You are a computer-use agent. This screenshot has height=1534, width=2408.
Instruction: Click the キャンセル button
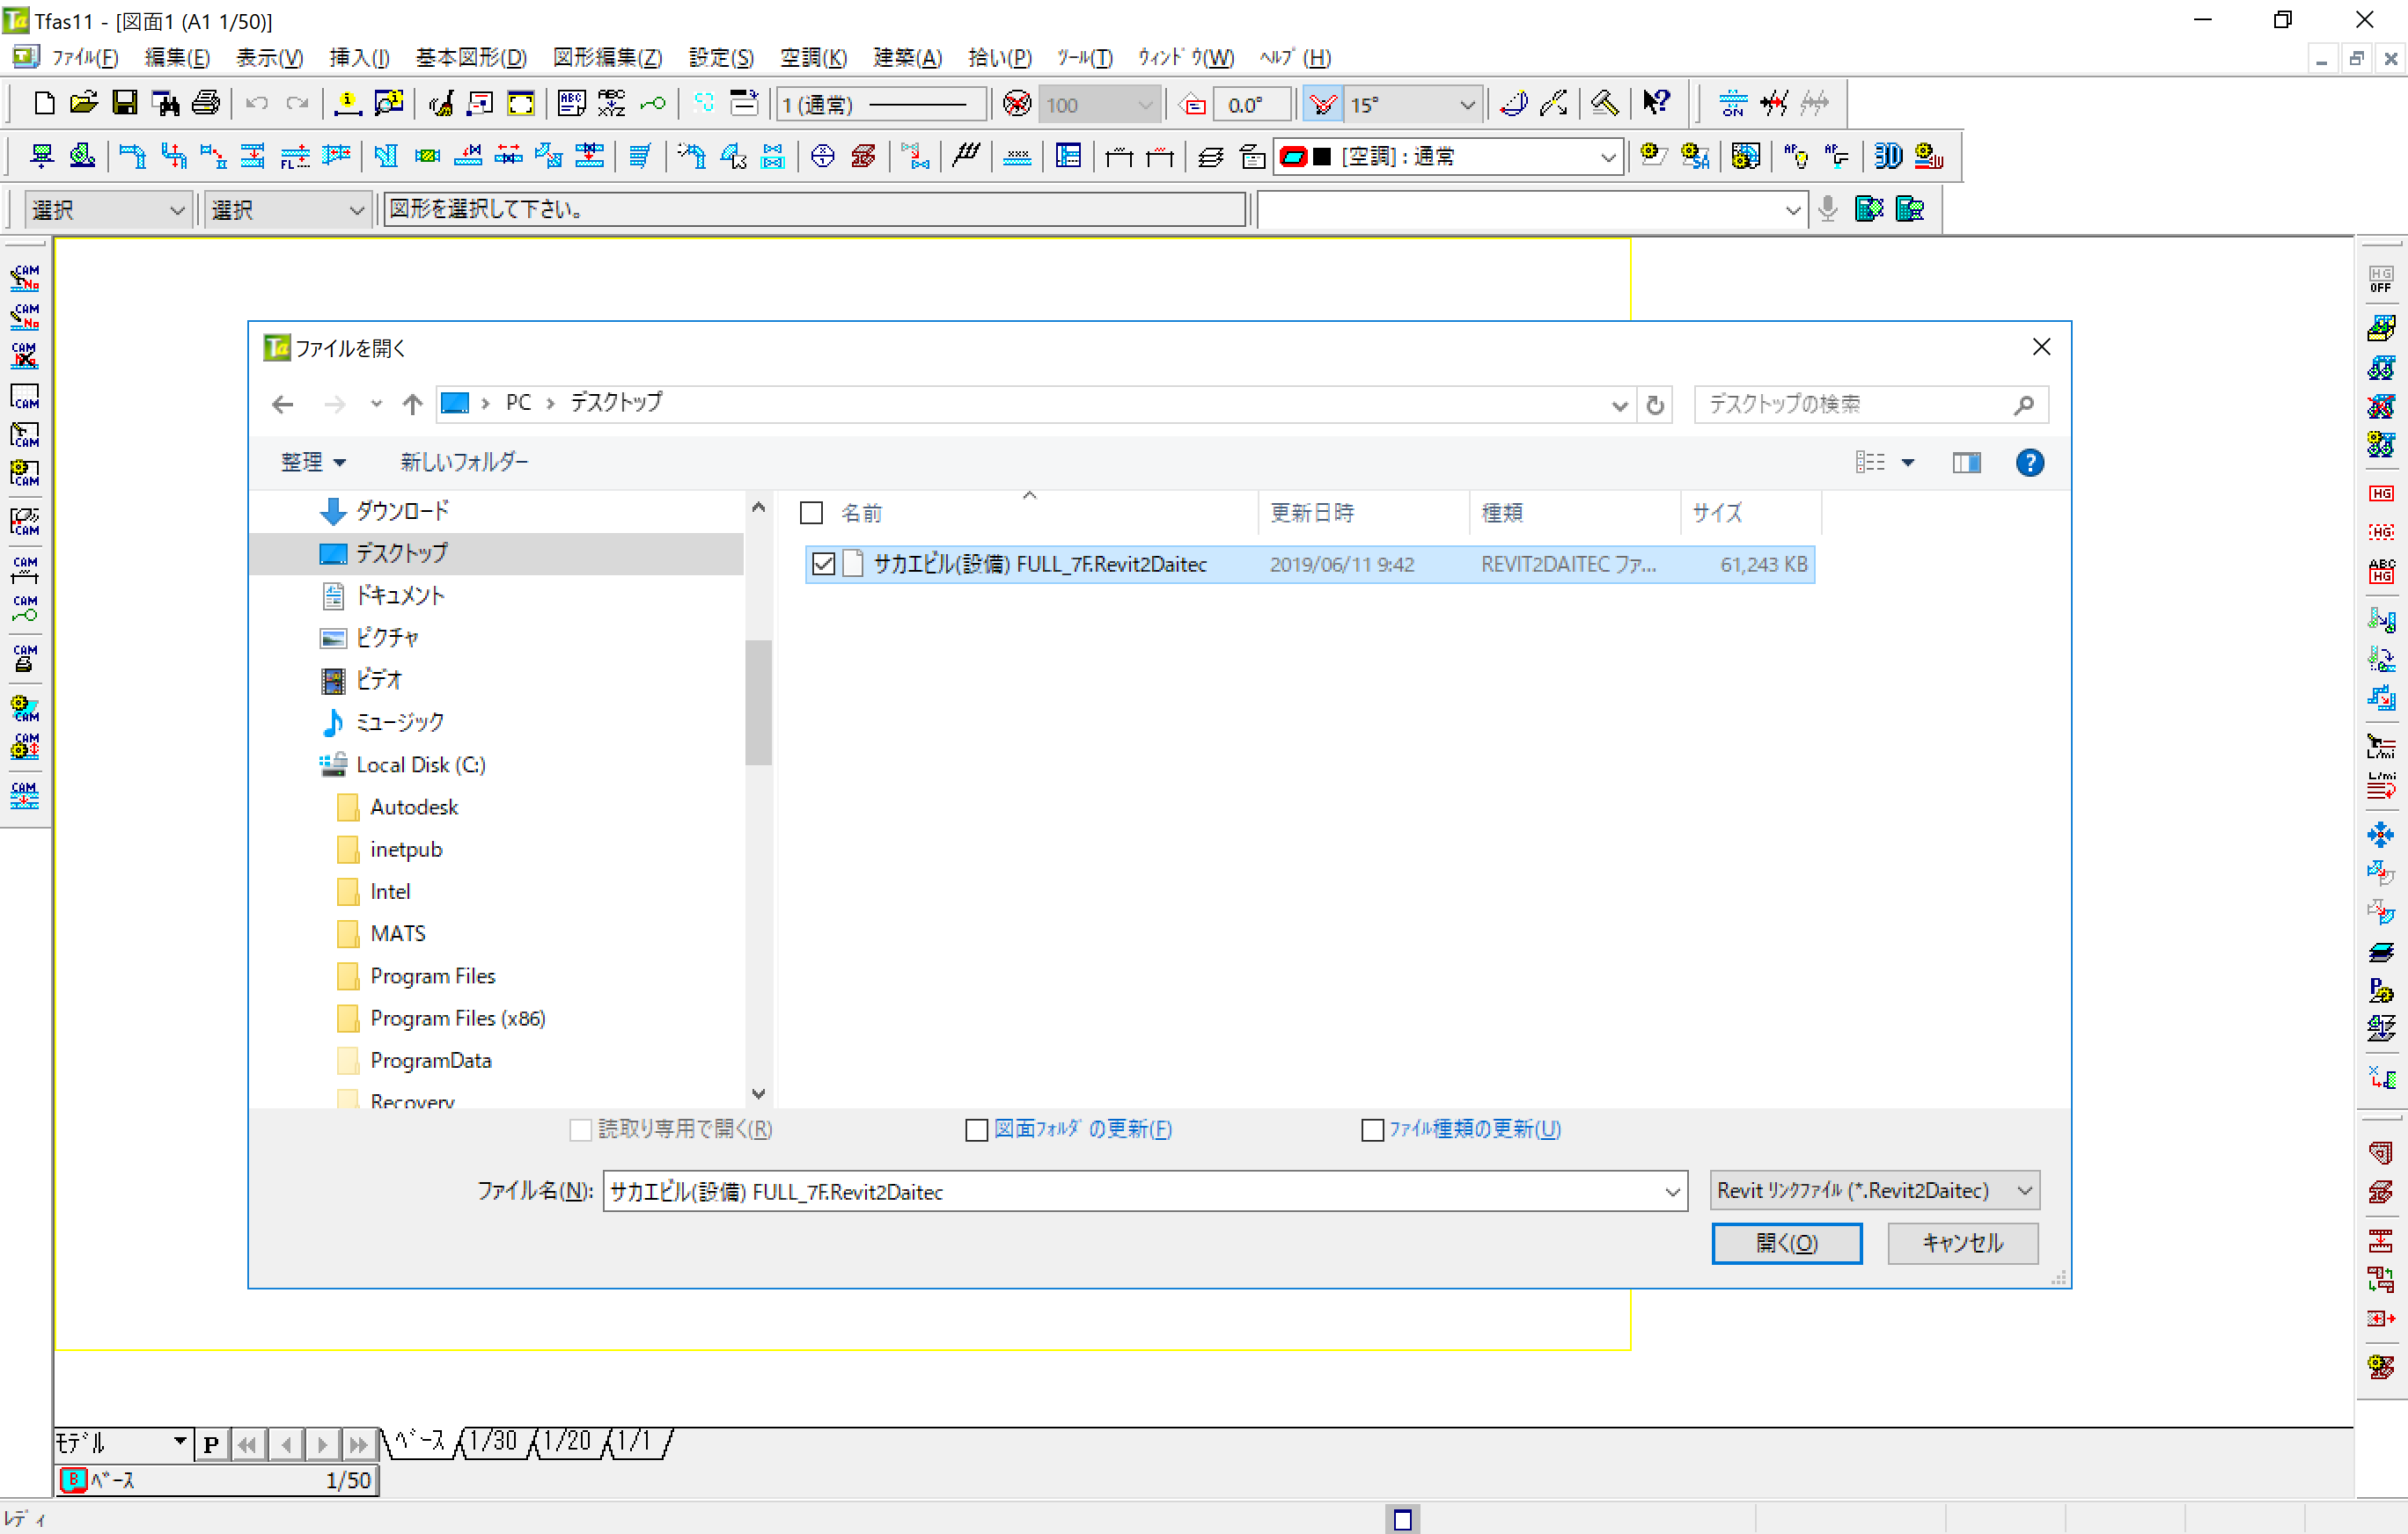click(1961, 1242)
